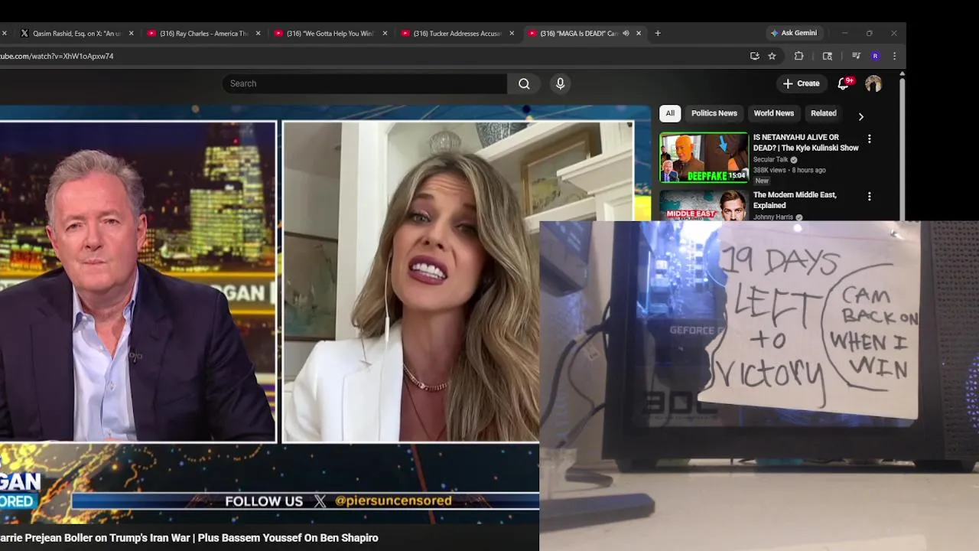Click the YouTube search magnifier button
Viewport: 979px width, 551px height.
tap(524, 83)
